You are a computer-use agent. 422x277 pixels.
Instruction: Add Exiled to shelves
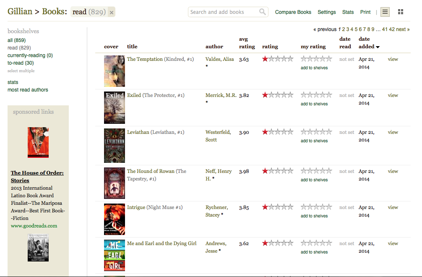(314, 104)
